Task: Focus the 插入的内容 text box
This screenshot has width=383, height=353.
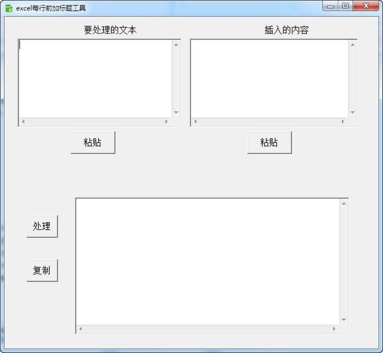Action: (269, 79)
